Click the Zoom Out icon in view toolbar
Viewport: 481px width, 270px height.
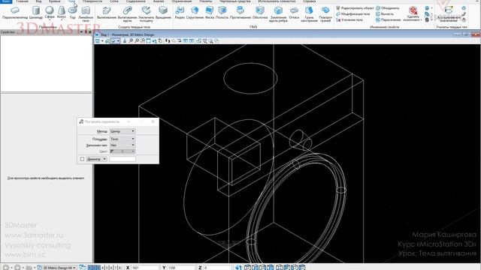click(x=137, y=41)
